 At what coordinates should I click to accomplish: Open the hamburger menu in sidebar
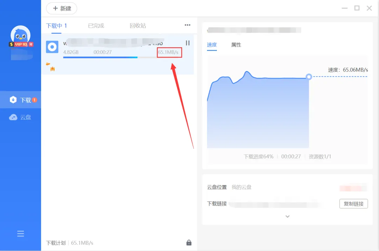pyautogui.click(x=20, y=234)
